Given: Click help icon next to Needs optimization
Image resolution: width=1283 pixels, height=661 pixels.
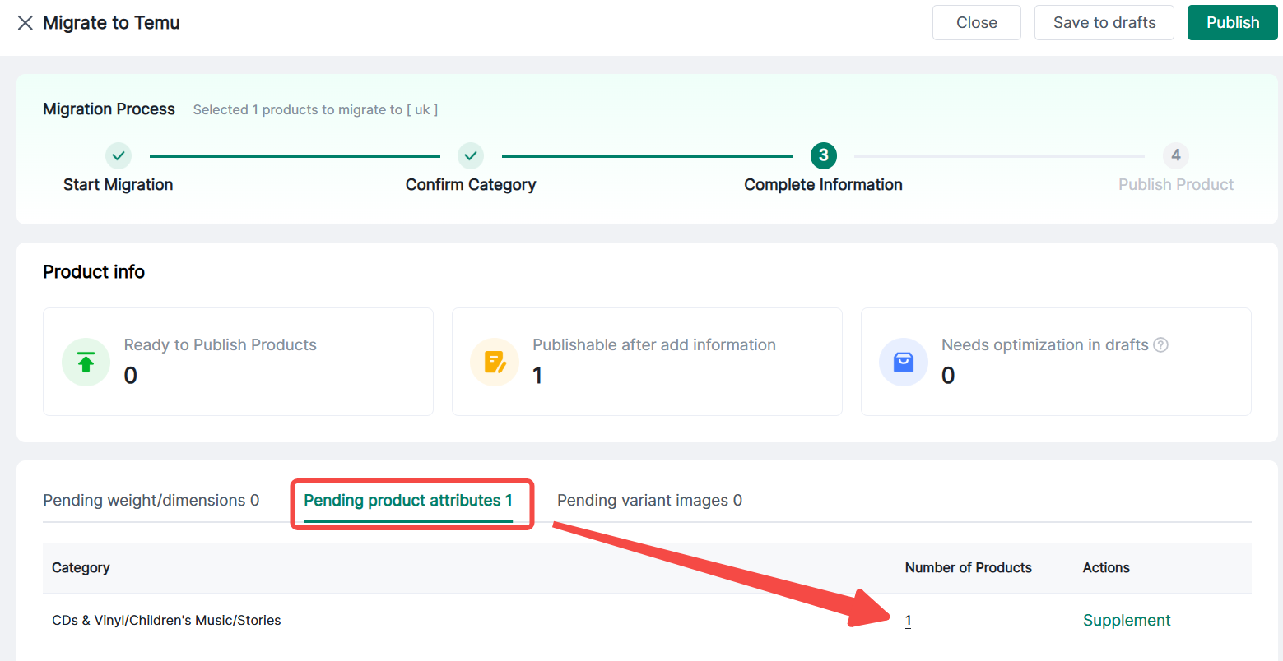Looking at the screenshot, I should pyautogui.click(x=1160, y=345).
